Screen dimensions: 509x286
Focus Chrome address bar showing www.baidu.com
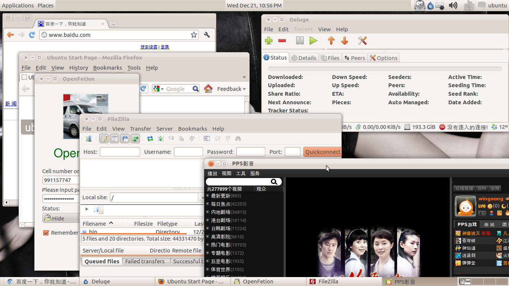pos(118,35)
